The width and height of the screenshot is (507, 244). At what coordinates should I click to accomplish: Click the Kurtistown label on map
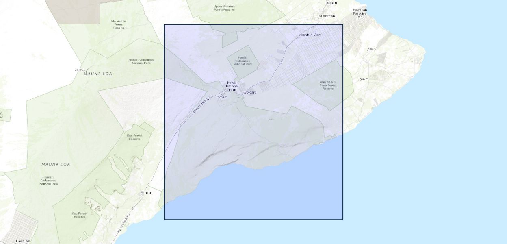(327, 16)
